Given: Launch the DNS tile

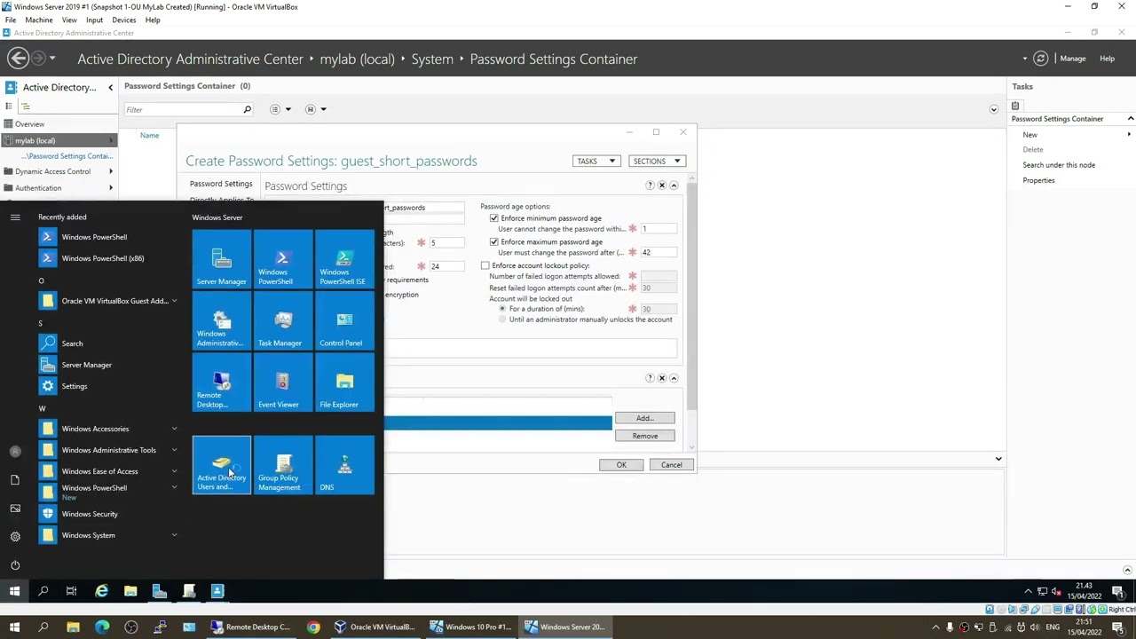Looking at the screenshot, I should point(344,465).
